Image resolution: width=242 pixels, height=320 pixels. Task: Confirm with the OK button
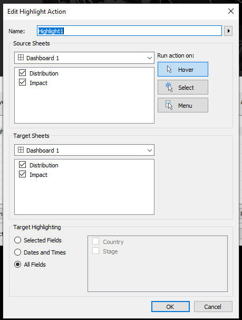click(x=170, y=306)
